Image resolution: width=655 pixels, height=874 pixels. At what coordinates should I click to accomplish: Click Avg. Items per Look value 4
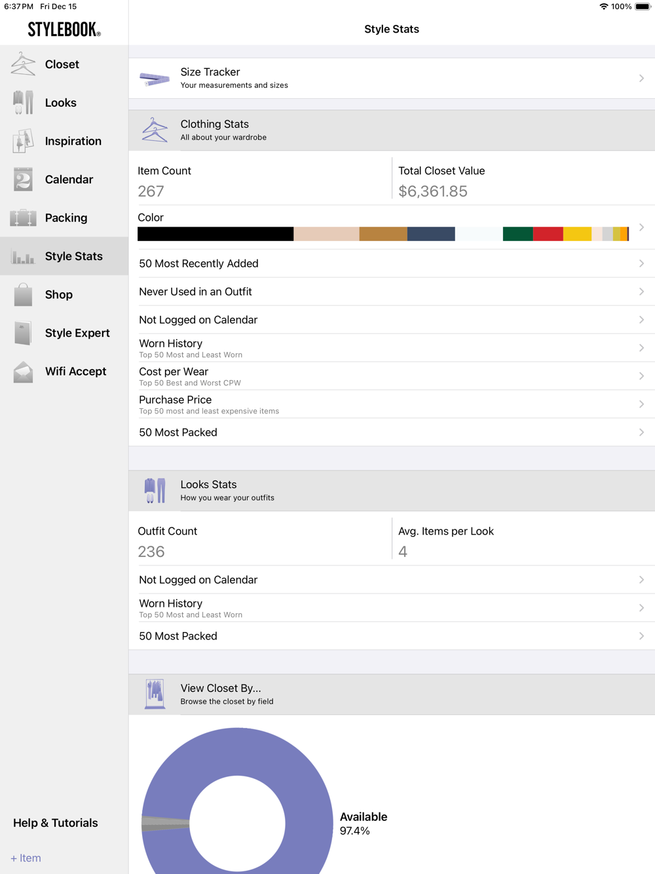403,552
